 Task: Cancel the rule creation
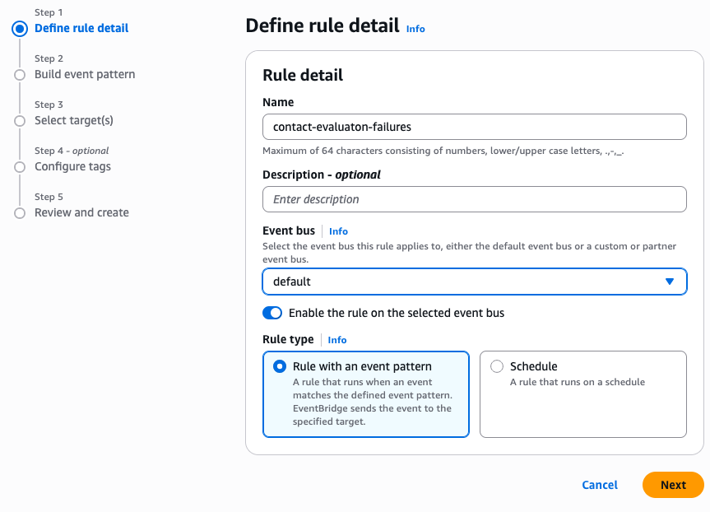599,485
